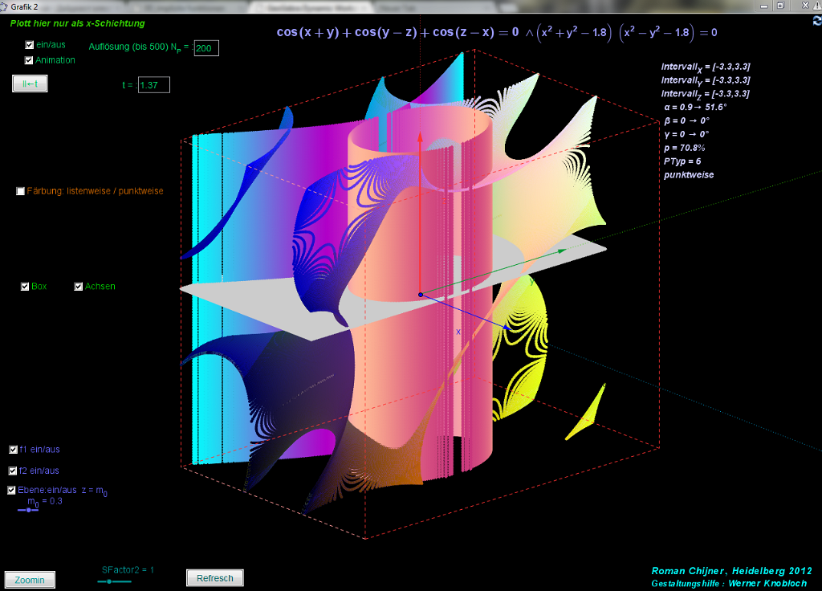Close the Grafik 2 window

click(x=804, y=6)
